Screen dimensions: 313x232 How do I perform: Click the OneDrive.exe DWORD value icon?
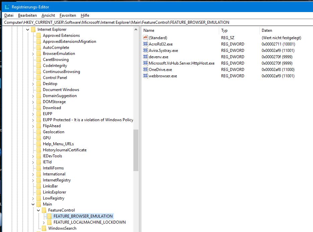(145, 69)
